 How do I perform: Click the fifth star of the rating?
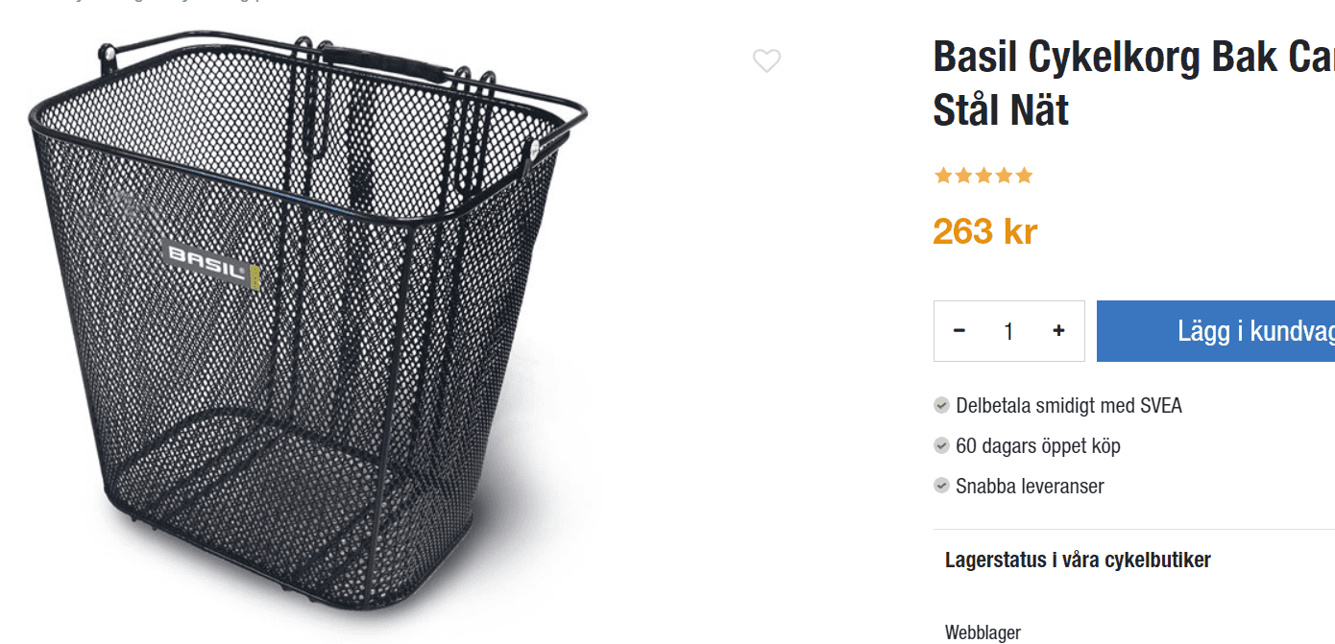[1024, 176]
